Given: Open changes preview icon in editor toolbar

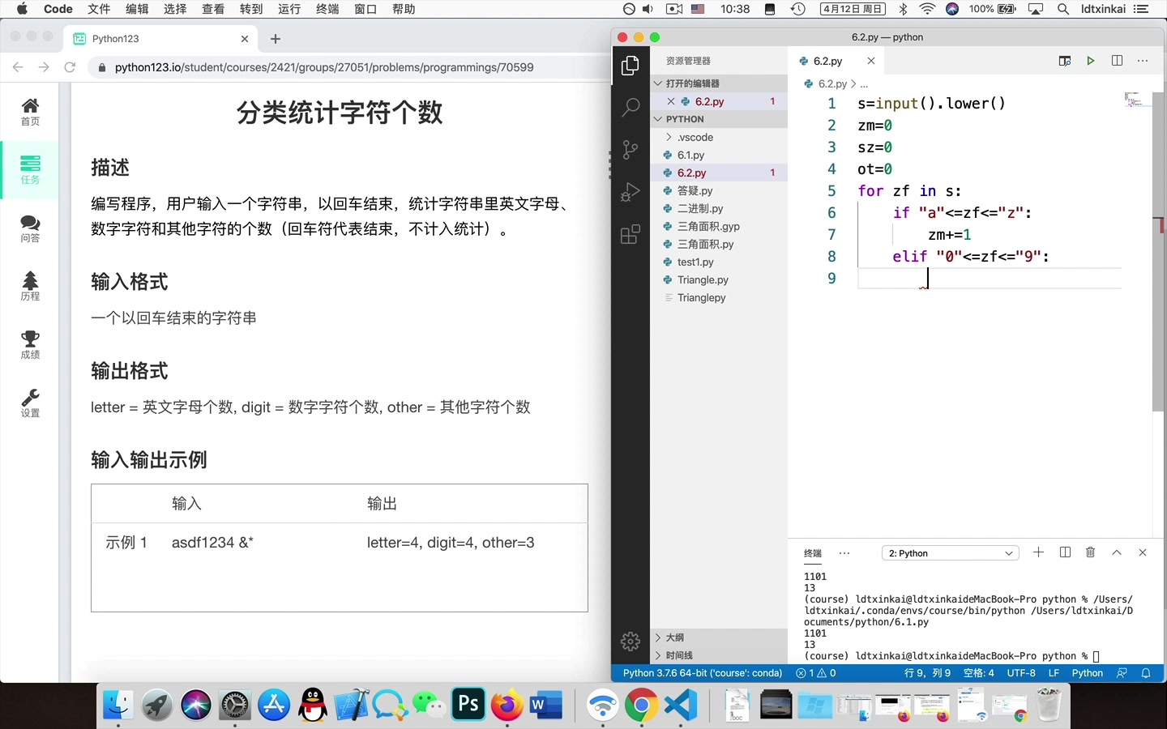Looking at the screenshot, I should point(1065,61).
